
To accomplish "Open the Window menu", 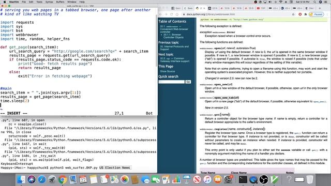I will (72, 2).
